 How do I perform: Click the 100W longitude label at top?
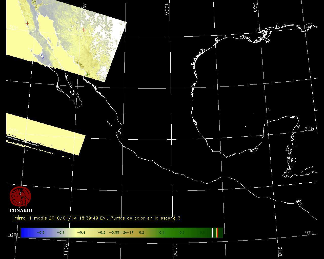(x=167, y=10)
